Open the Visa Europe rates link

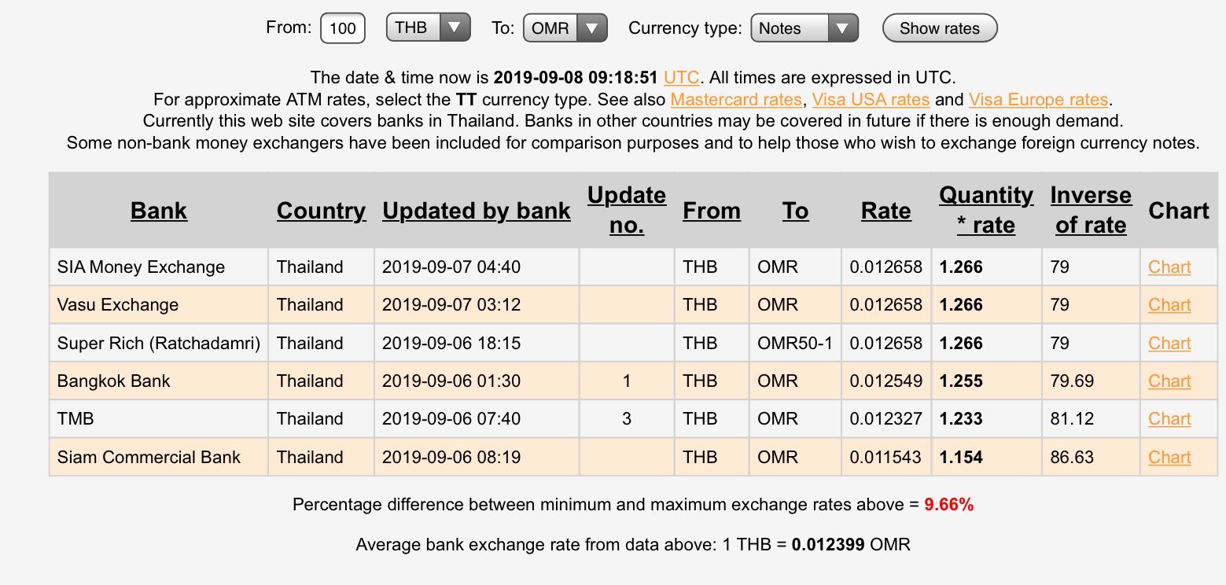(x=1038, y=100)
